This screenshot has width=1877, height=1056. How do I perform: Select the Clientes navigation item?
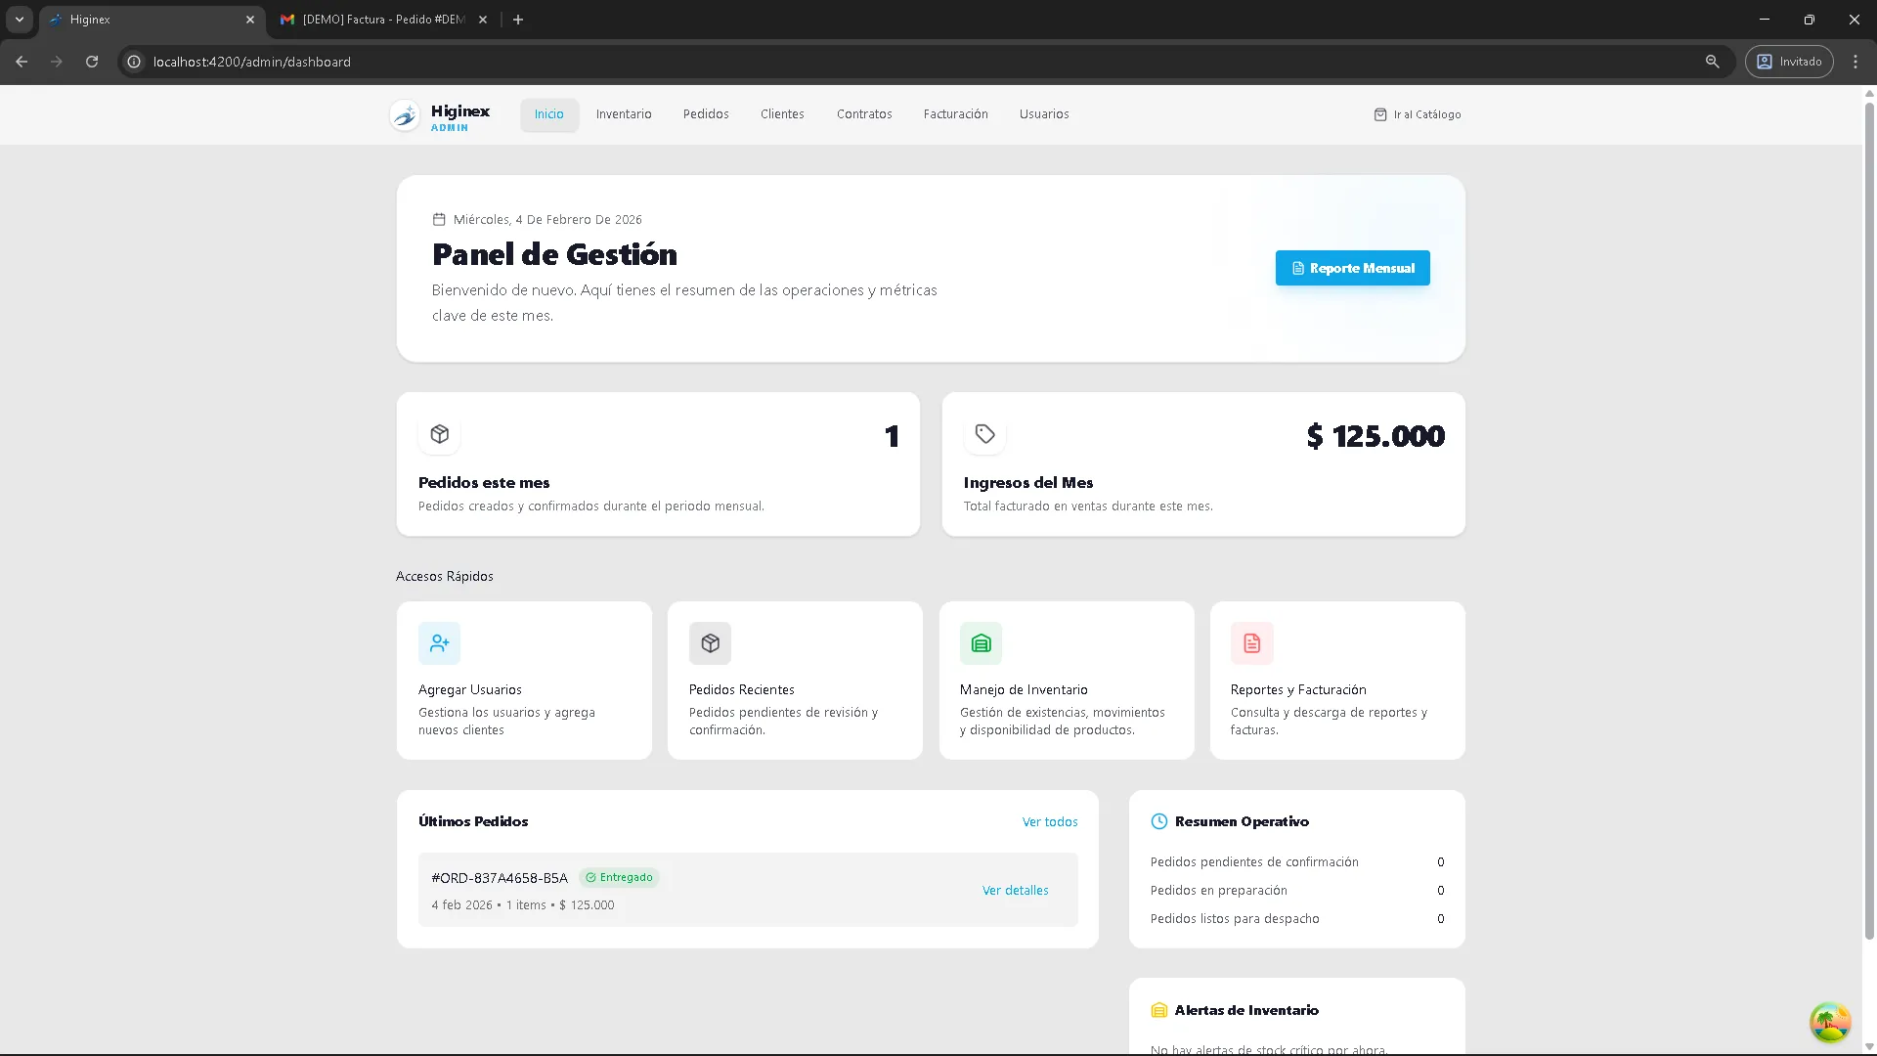[x=781, y=114]
